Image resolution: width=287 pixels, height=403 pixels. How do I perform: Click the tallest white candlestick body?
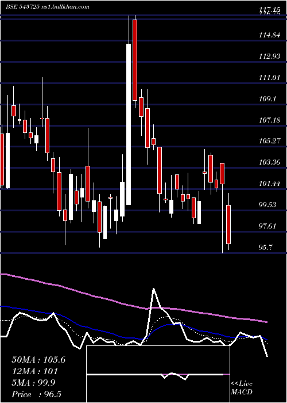129,124
